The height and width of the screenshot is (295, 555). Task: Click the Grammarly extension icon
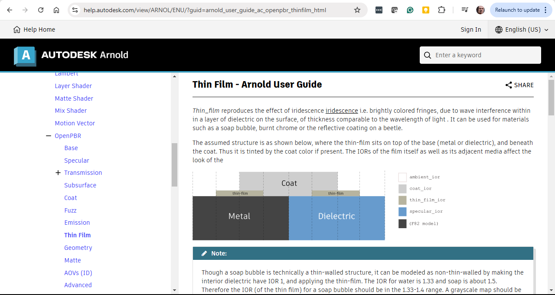[410, 10]
